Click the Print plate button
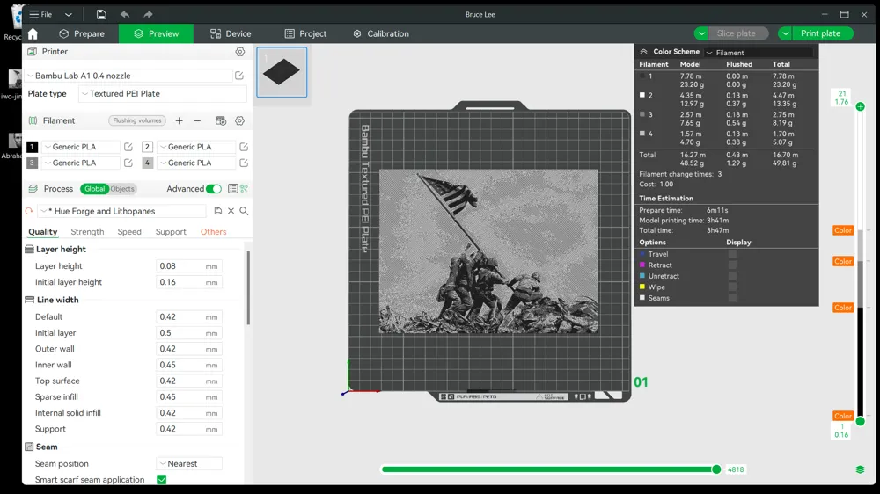 tap(823, 33)
